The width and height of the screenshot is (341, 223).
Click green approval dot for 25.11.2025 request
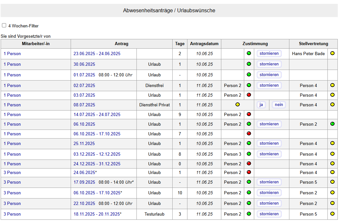(x=249, y=143)
